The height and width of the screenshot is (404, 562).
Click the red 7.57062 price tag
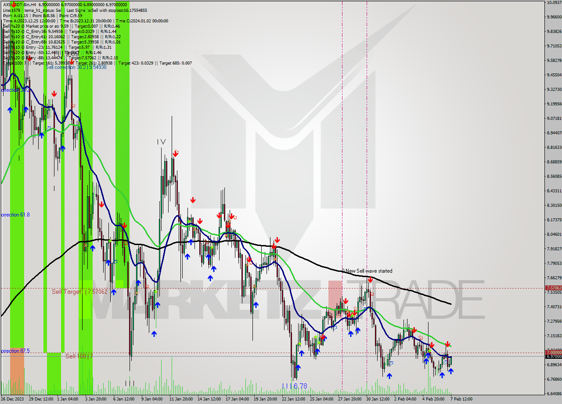click(553, 288)
